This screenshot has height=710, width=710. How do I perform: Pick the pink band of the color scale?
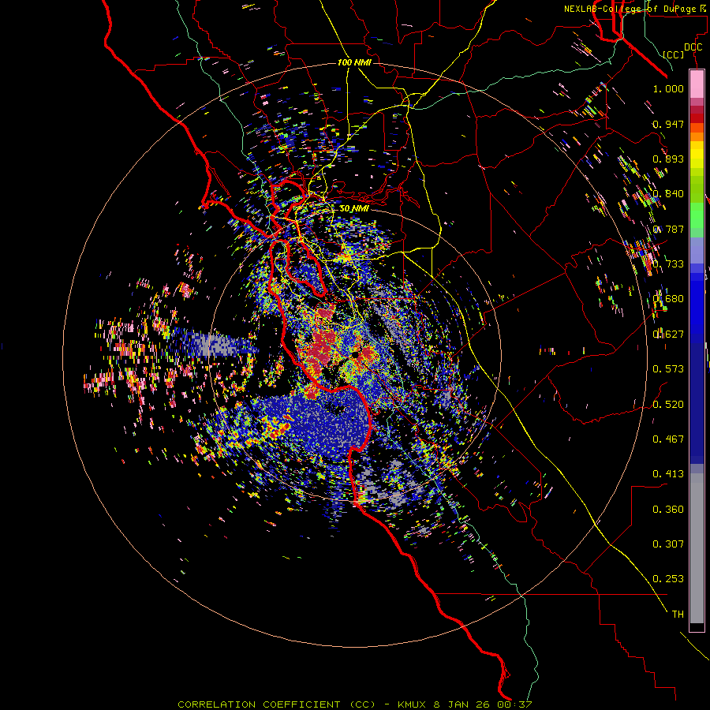coord(697,84)
